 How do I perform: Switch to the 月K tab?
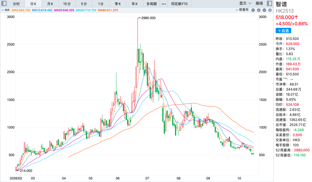click(x=50, y=4)
